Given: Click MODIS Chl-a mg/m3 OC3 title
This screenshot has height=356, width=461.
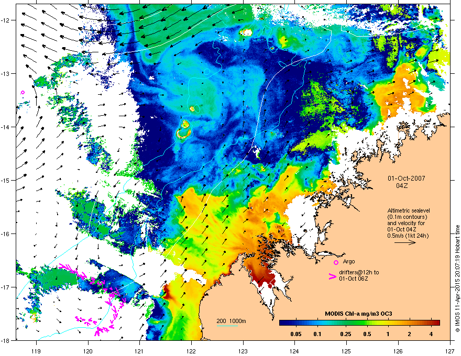Looking at the screenshot, I should [358, 314].
